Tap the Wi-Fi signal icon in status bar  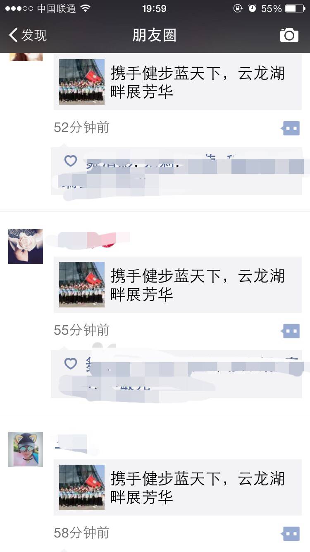86,9
